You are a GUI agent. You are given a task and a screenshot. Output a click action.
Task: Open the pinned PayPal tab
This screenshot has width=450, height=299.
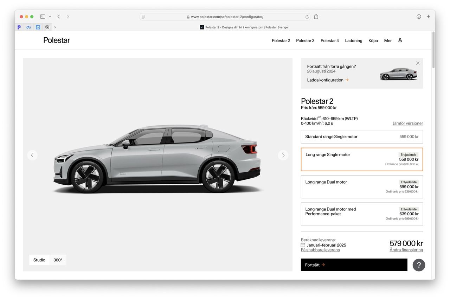point(19,27)
